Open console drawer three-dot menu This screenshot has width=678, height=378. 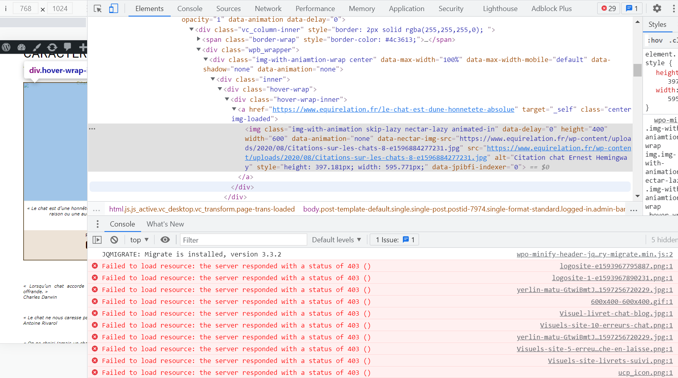pyautogui.click(x=97, y=224)
